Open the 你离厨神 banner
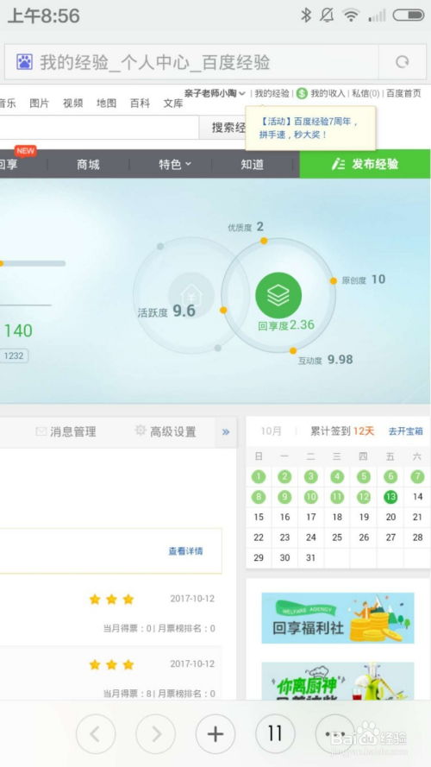The height and width of the screenshot is (767, 431). (338, 681)
